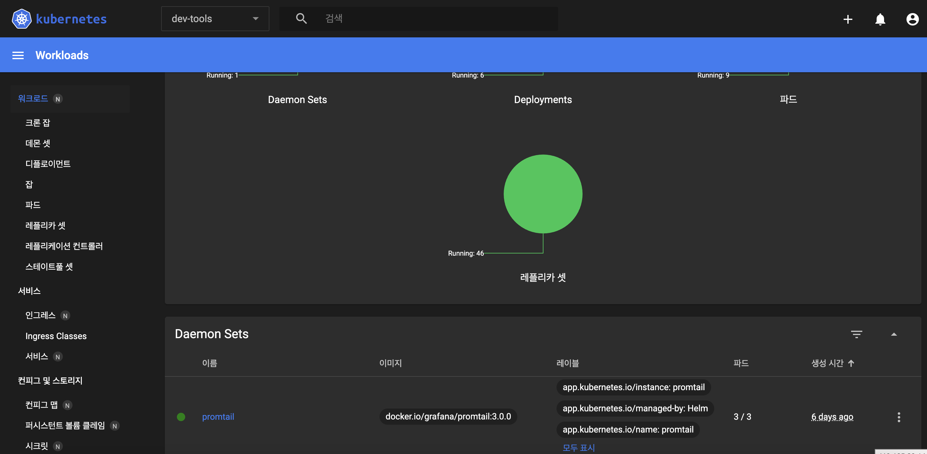Open promtail row three-dot actions menu
Viewport: 927px width, 454px height.
[899, 417]
